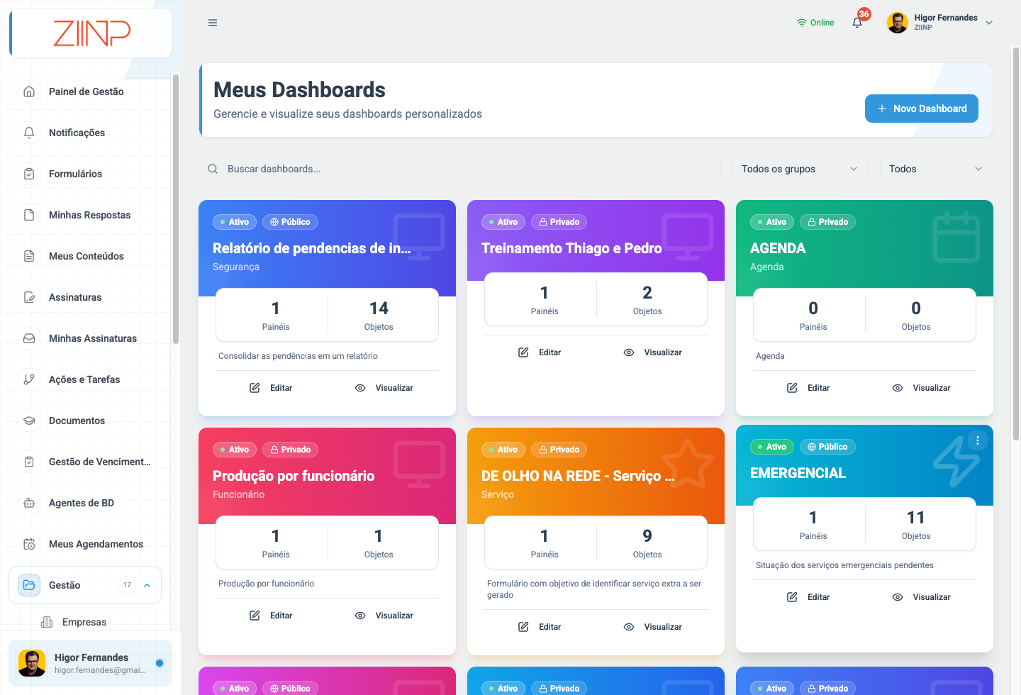Click the Buscar dashboards search field
The image size is (1021, 695).
[x=459, y=169]
